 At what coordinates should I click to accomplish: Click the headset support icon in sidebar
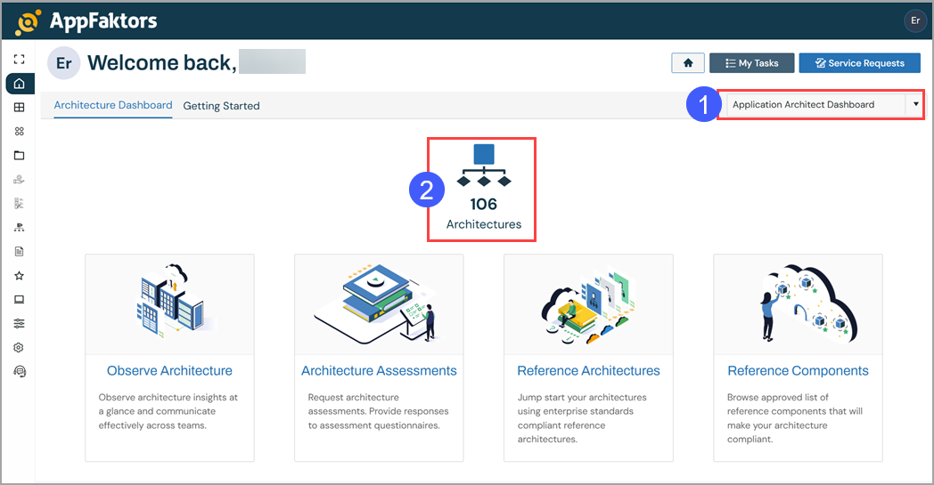(20, 372)
